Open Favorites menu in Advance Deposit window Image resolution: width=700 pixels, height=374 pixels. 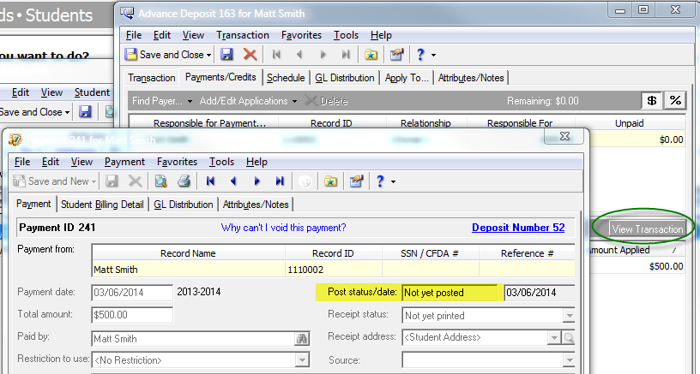pyautogui.click(x=301, y=35)
